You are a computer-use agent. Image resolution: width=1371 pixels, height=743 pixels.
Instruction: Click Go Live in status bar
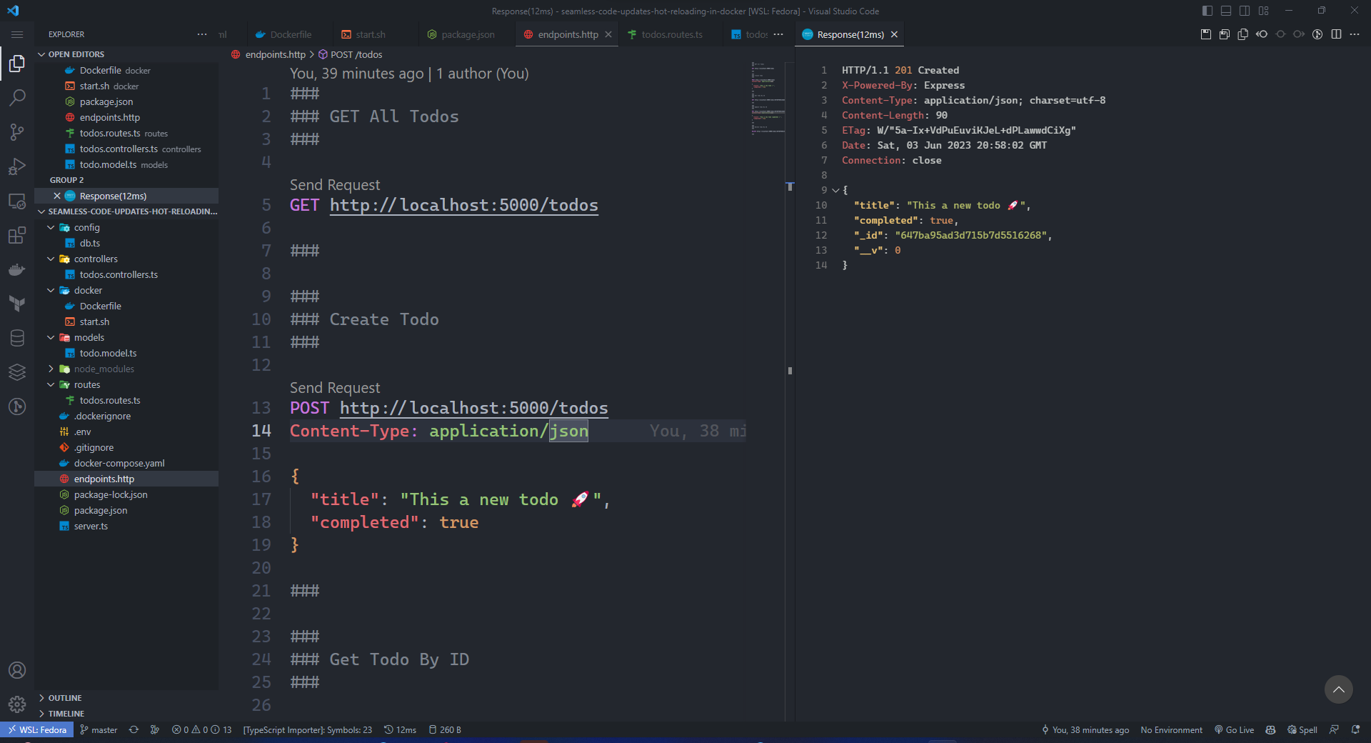[x=1235, y=730]
